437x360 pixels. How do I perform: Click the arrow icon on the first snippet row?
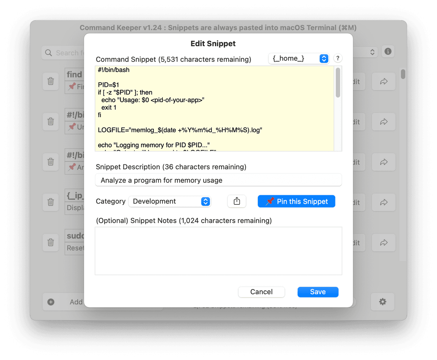(383, 81)
